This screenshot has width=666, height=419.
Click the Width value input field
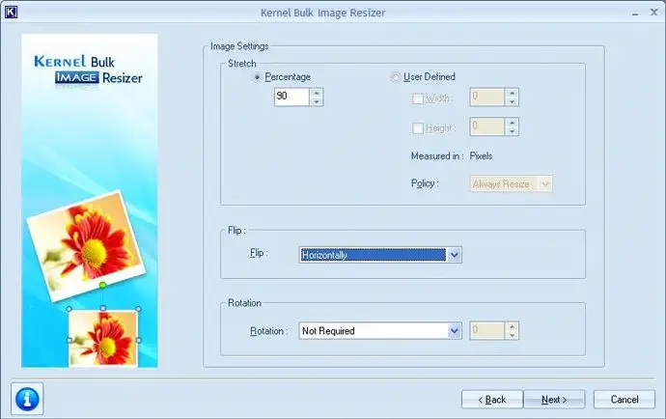pos(486,97)
